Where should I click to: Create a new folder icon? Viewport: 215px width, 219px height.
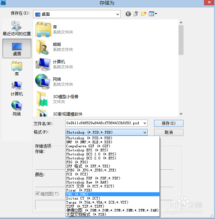click(x=144, y=14)
